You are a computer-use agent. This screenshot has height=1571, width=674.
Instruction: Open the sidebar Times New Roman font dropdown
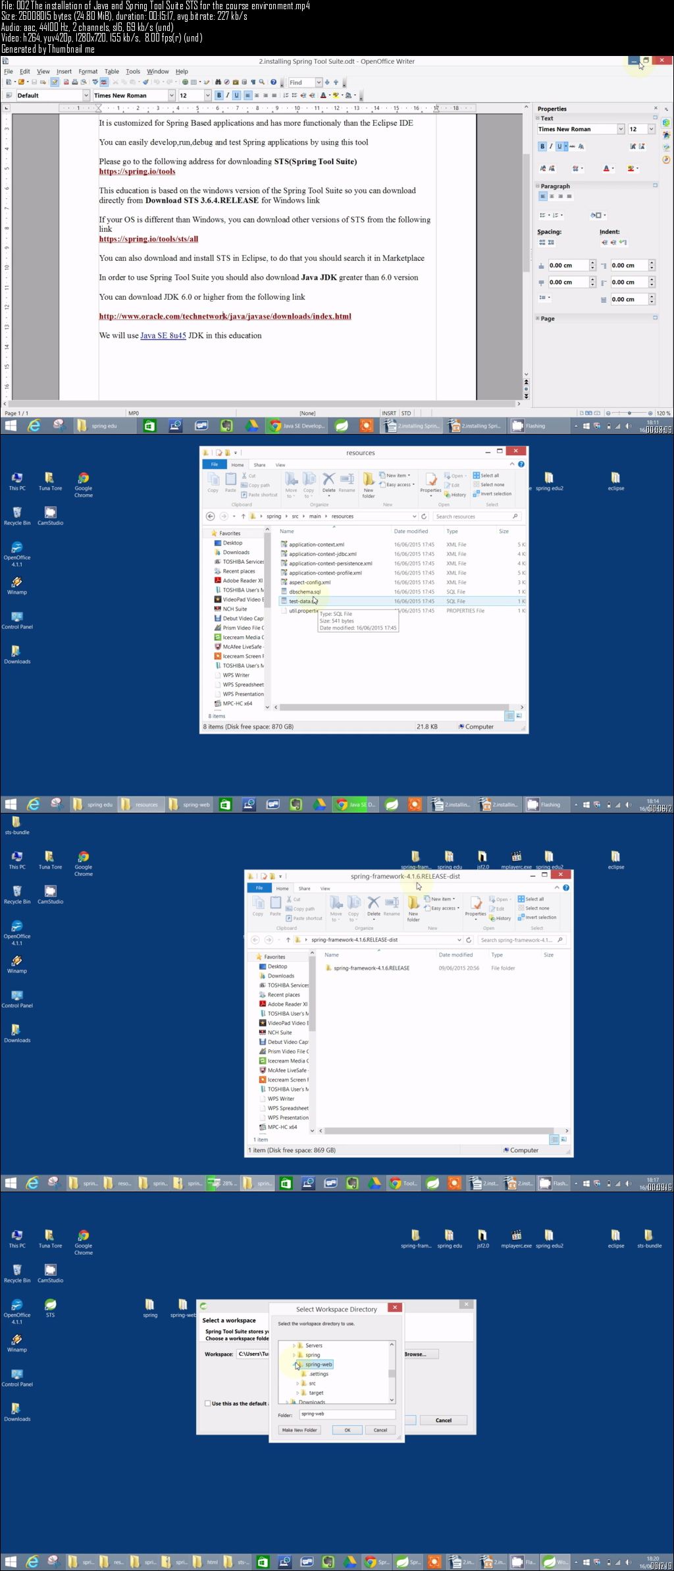click(x=620, y=129)
